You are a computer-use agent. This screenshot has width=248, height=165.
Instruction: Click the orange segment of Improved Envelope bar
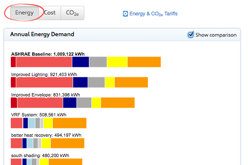click(118, 103)
